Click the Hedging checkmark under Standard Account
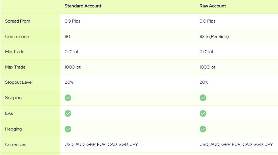The width and height of the screenshot is (278, 155). 68,129
